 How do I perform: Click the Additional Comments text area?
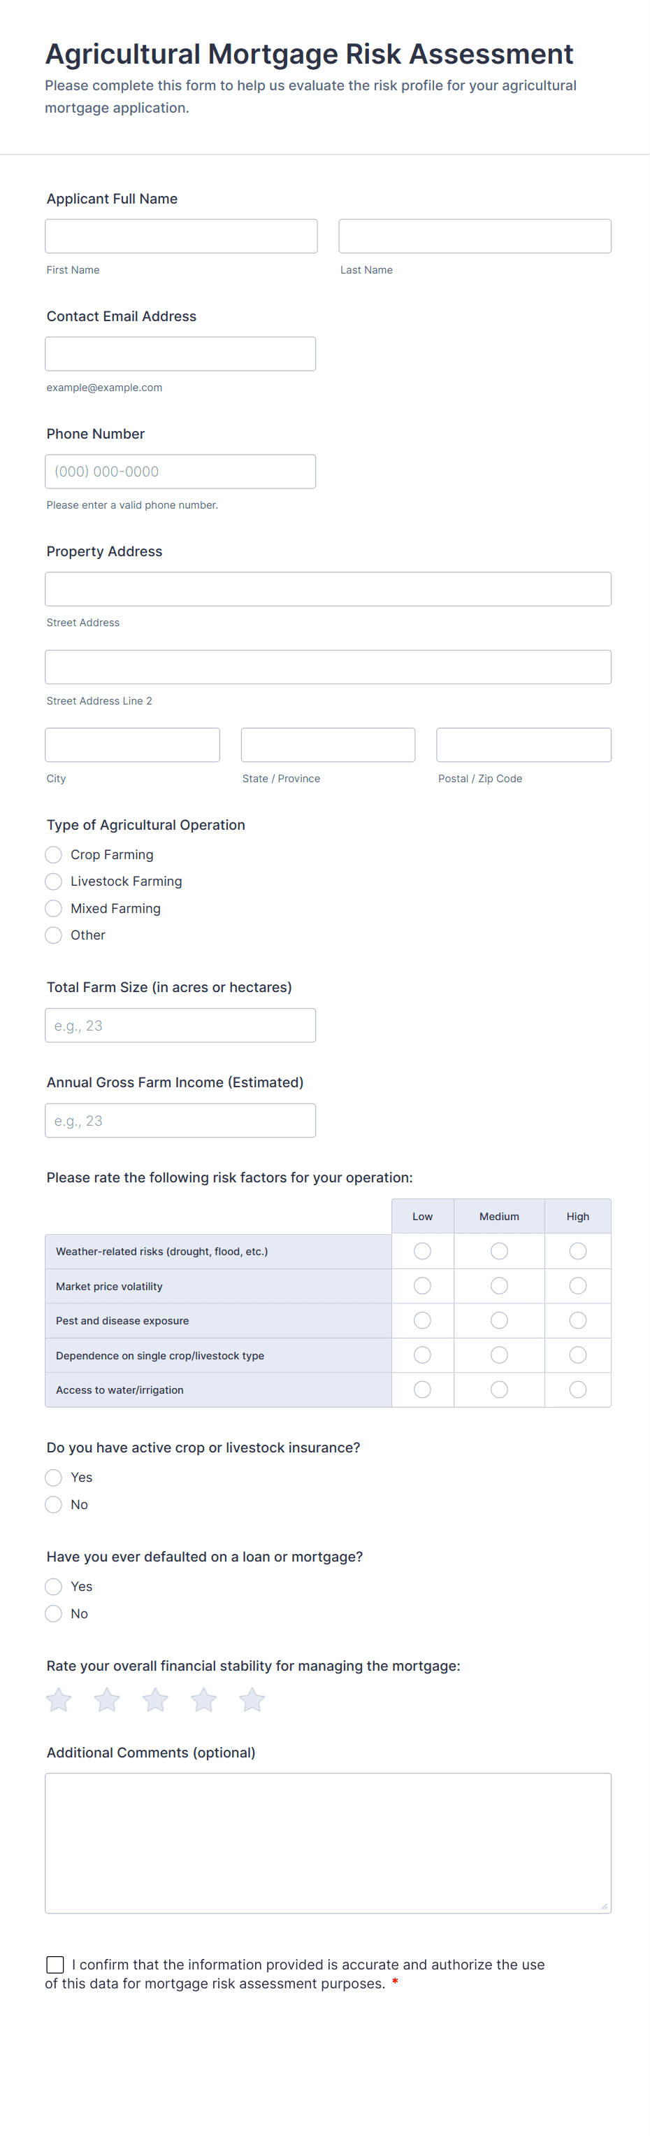(328, 1842)
